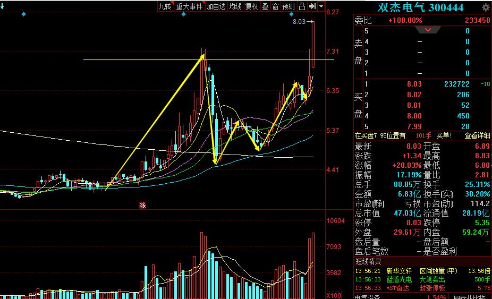This screenshot has height=299, width=492.
Task: Open the 查看详细 link
Action: 477,135
